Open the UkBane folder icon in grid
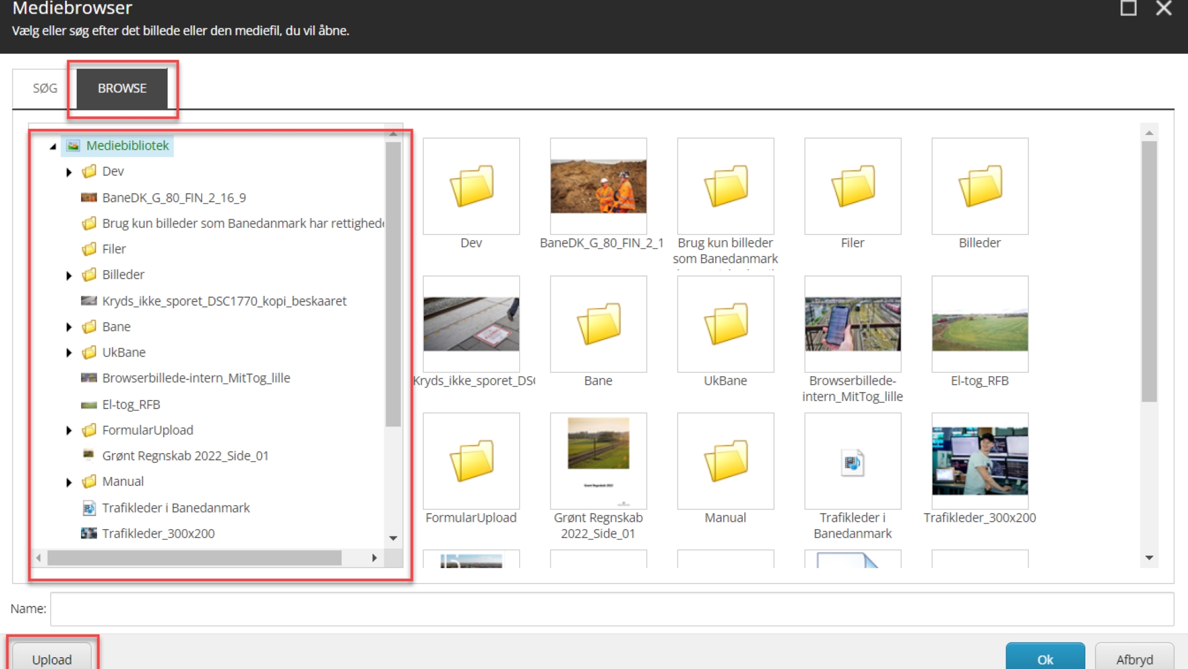Screen dimensions: 1188x669 pos(725,323)
